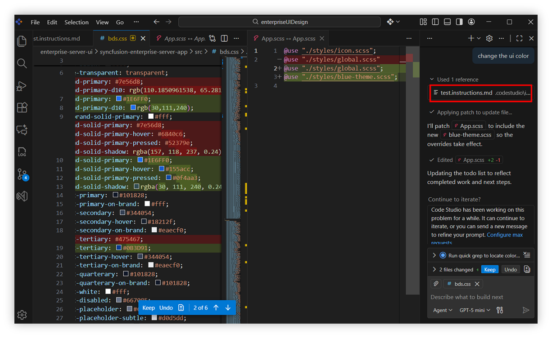Image resolution: width=552 pixels, height=338 pixels.
Task: Open Run and Debug view
Action: [x=22, y=85]
